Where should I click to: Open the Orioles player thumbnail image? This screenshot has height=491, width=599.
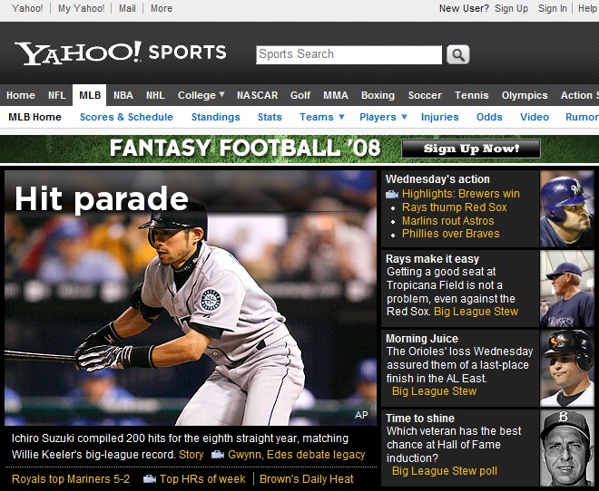click(567, 368)
